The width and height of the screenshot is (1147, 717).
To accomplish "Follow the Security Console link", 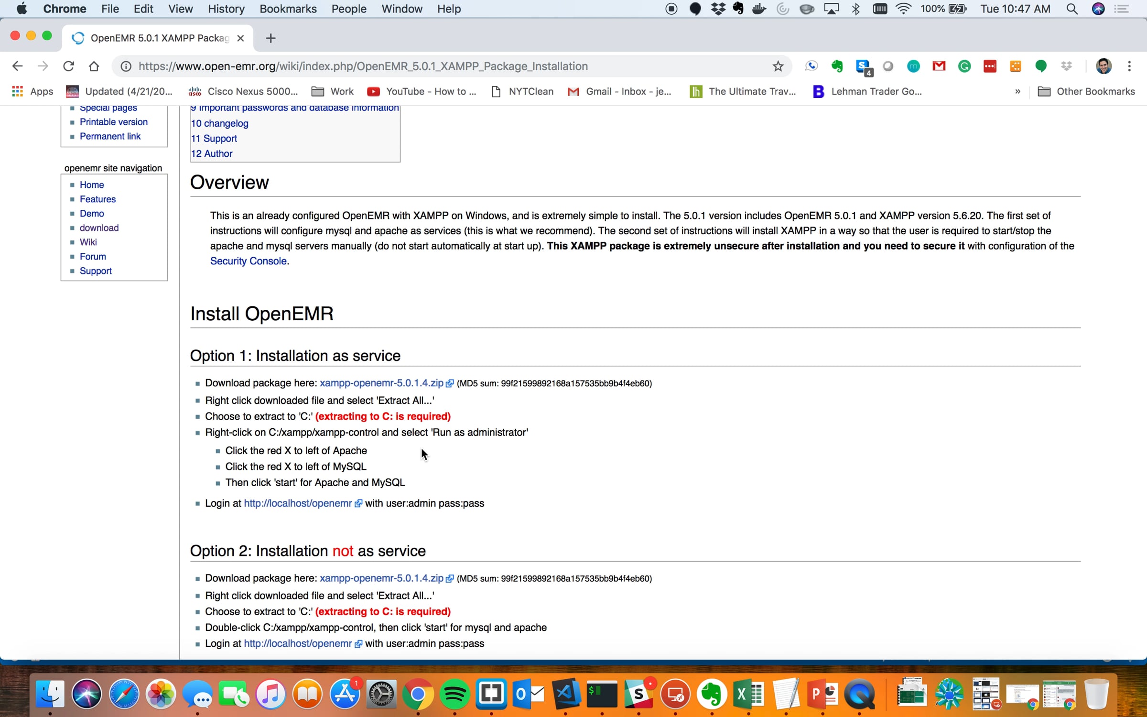I will [x=248, y=261].
